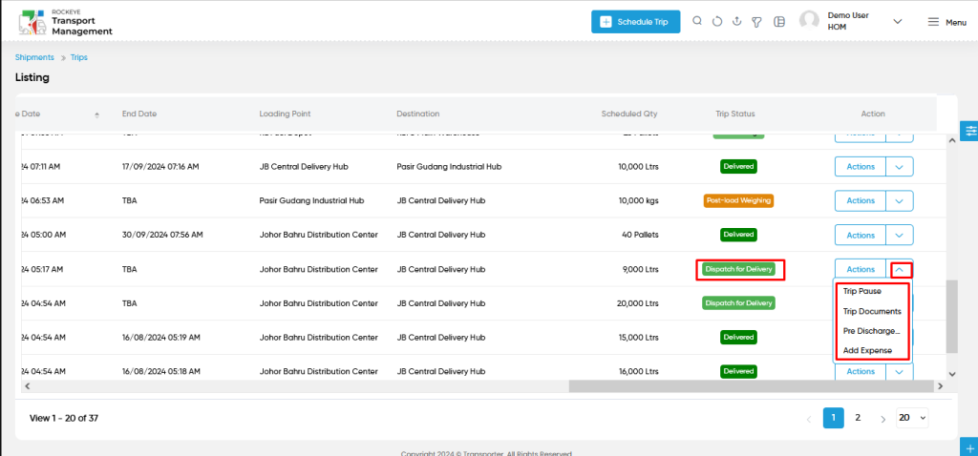Select Trip Pause from the actions menu
Image resolution: width=978 pixels, height=456 pixels.
[862, 291]
